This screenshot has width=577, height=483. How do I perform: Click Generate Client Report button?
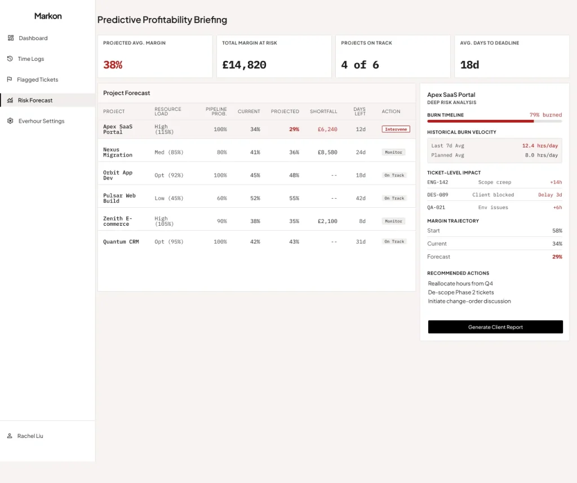pos(495,327)
